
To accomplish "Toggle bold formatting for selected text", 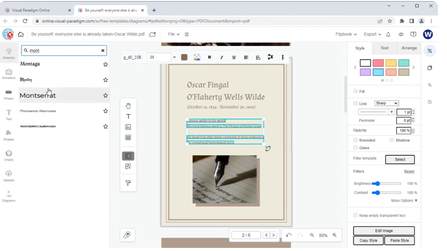I will [x=210, y=57].
